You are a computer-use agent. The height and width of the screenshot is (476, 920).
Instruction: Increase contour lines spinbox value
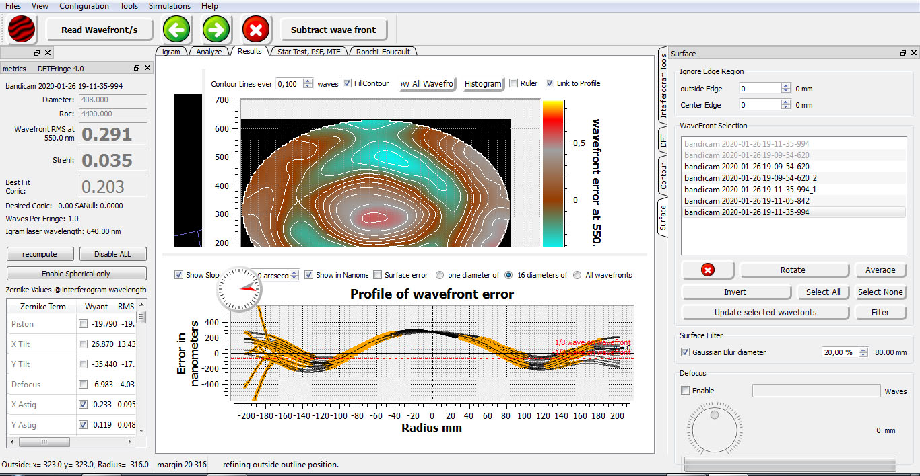pos(308,81)
